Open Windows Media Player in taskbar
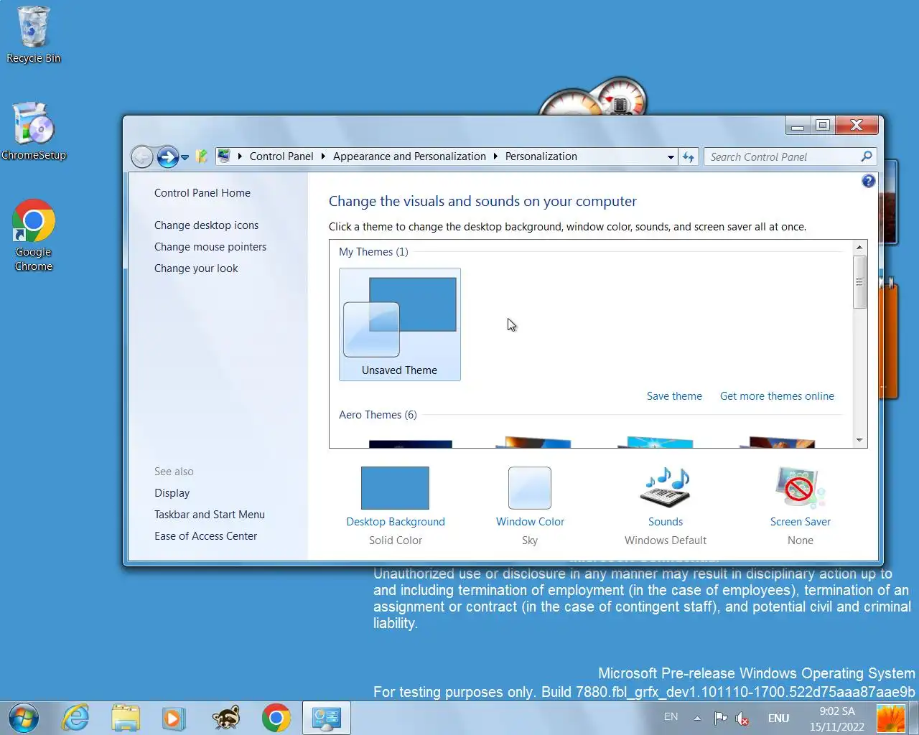919x735 pixels. pyautogui.click(x=174, y=718)
